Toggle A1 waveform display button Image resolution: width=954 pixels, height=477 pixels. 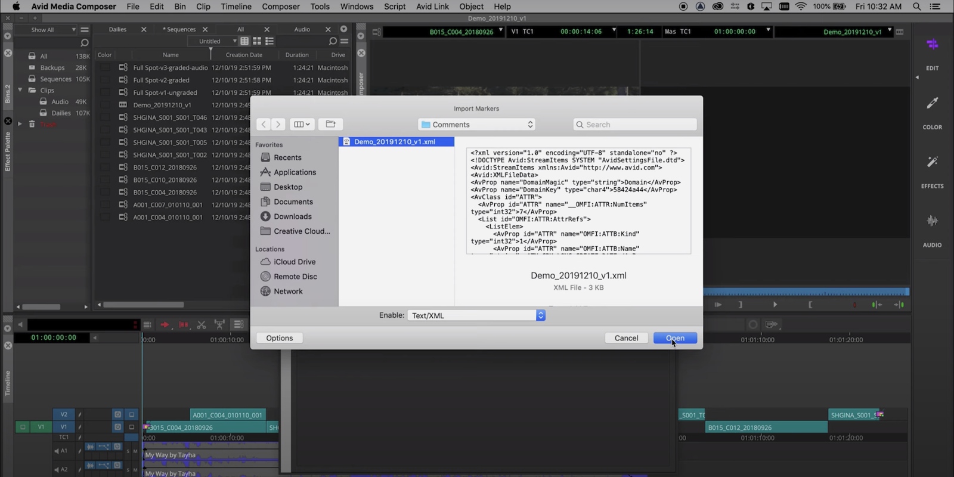(x=90, y=447)
